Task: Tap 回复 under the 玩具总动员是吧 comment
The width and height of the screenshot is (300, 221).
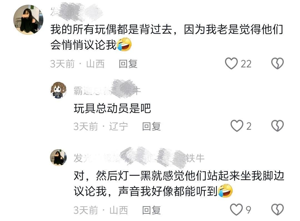Action: [151, 127]
